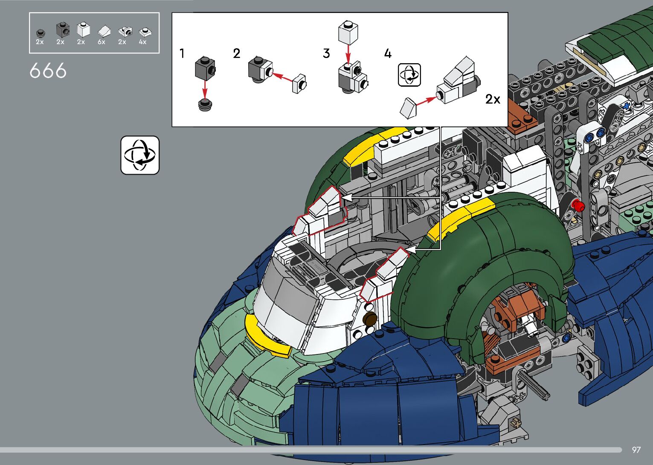Click sub-step number 3 in the callout
Image resolution: width=653 pixels, height=465 pixels.
(326, 54)
